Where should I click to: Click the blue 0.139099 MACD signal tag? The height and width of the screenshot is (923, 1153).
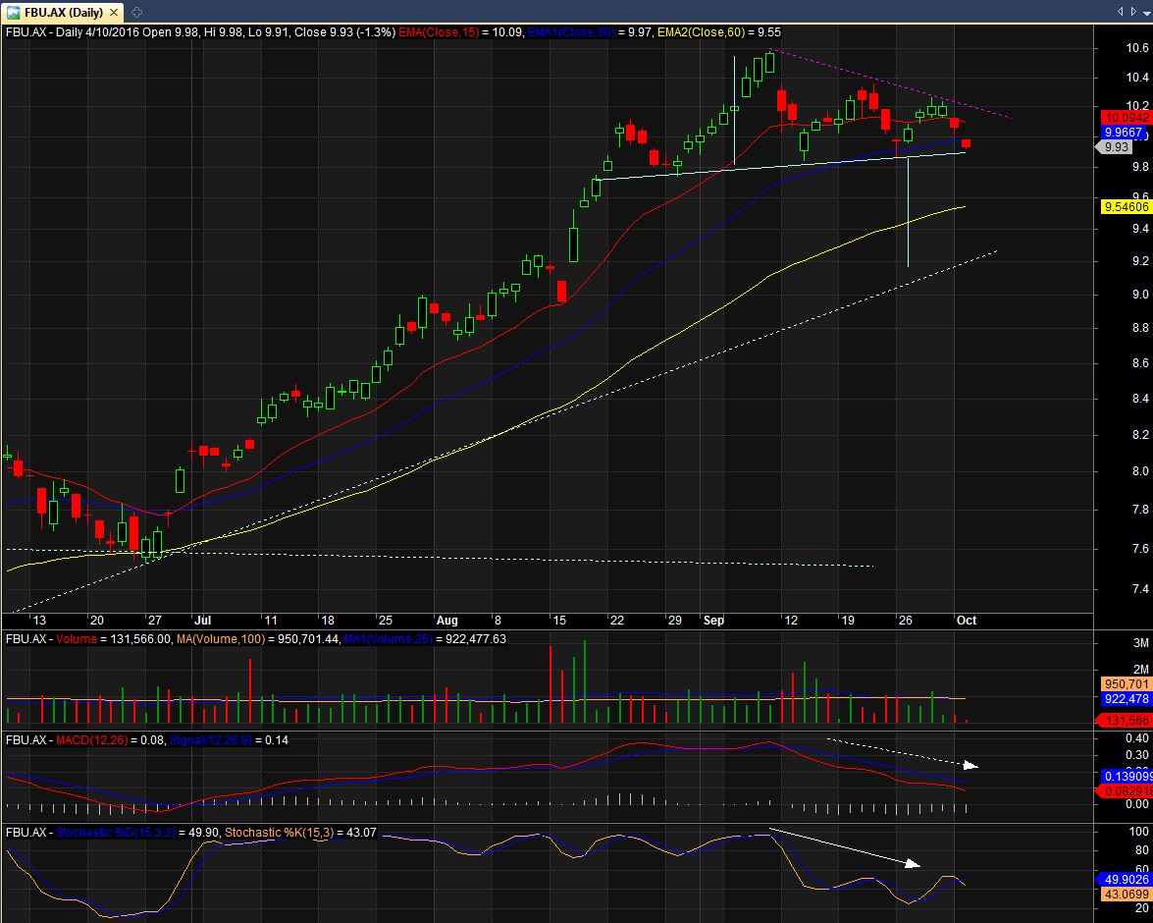coord(1126,777)
